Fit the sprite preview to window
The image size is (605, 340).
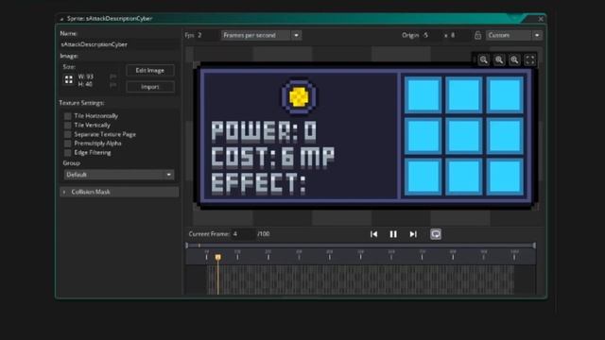point(530,59)
